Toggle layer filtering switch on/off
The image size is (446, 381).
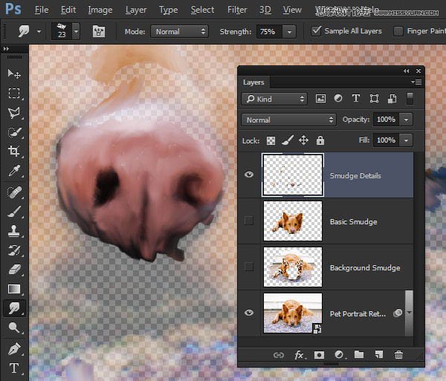[410, 99]
